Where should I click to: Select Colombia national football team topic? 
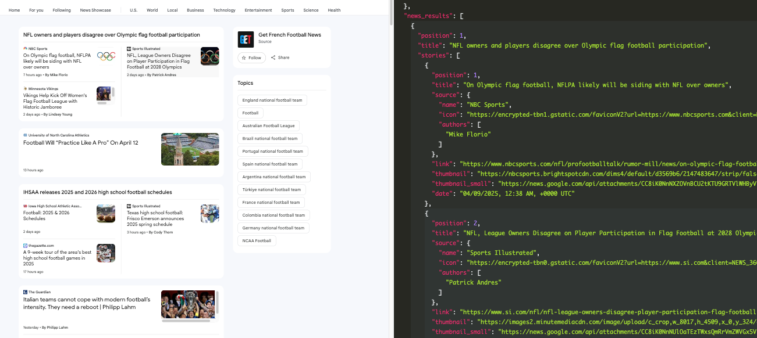coord(273,215)
